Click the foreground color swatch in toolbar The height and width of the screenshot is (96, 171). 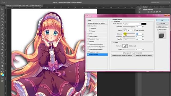(x=2, y=74)
